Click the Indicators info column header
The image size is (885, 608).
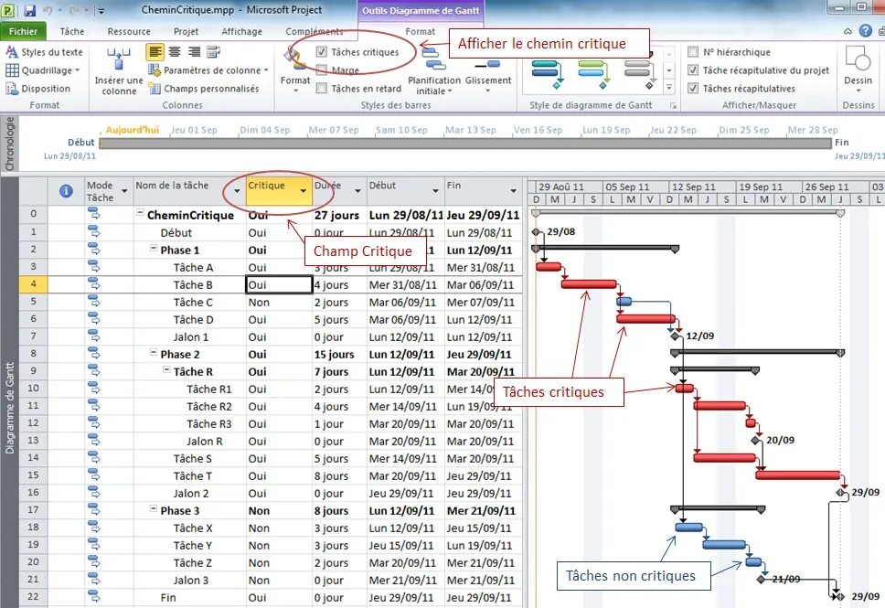tap(66, 191)
